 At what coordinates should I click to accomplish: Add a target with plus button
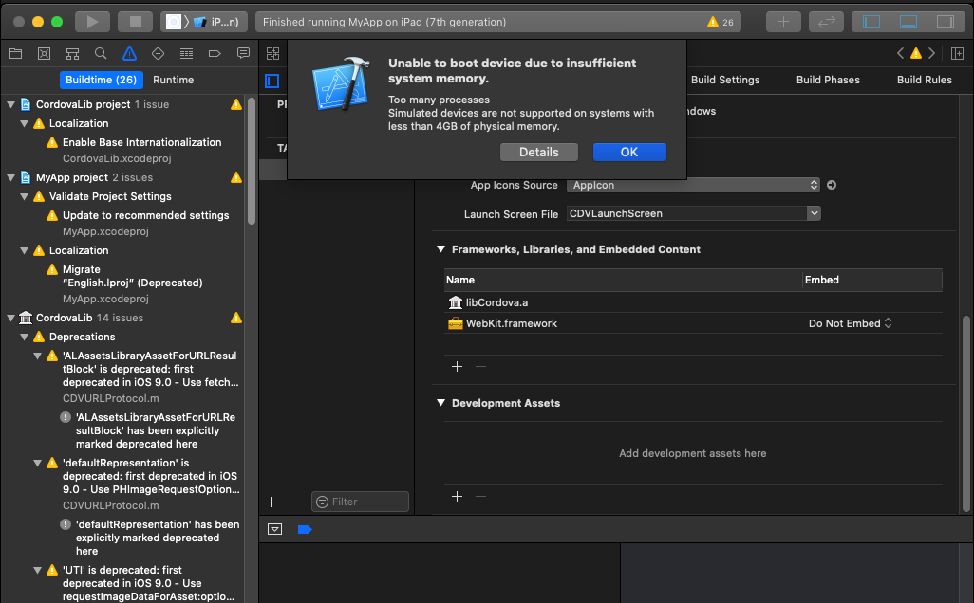[271, 502]
